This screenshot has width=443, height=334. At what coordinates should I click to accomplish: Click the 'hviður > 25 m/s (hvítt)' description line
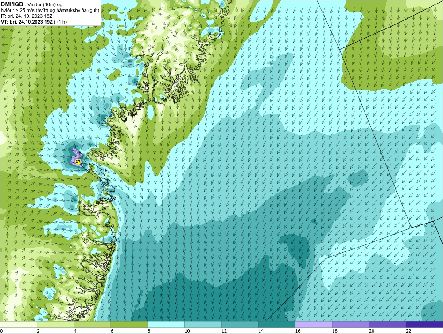click(51, 11)
